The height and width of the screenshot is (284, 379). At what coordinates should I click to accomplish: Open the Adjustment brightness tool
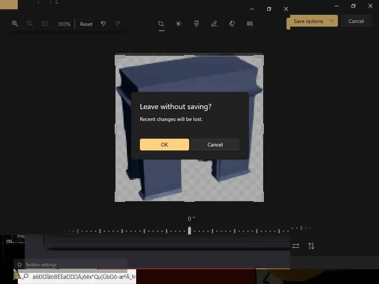[x=179, y=24]
